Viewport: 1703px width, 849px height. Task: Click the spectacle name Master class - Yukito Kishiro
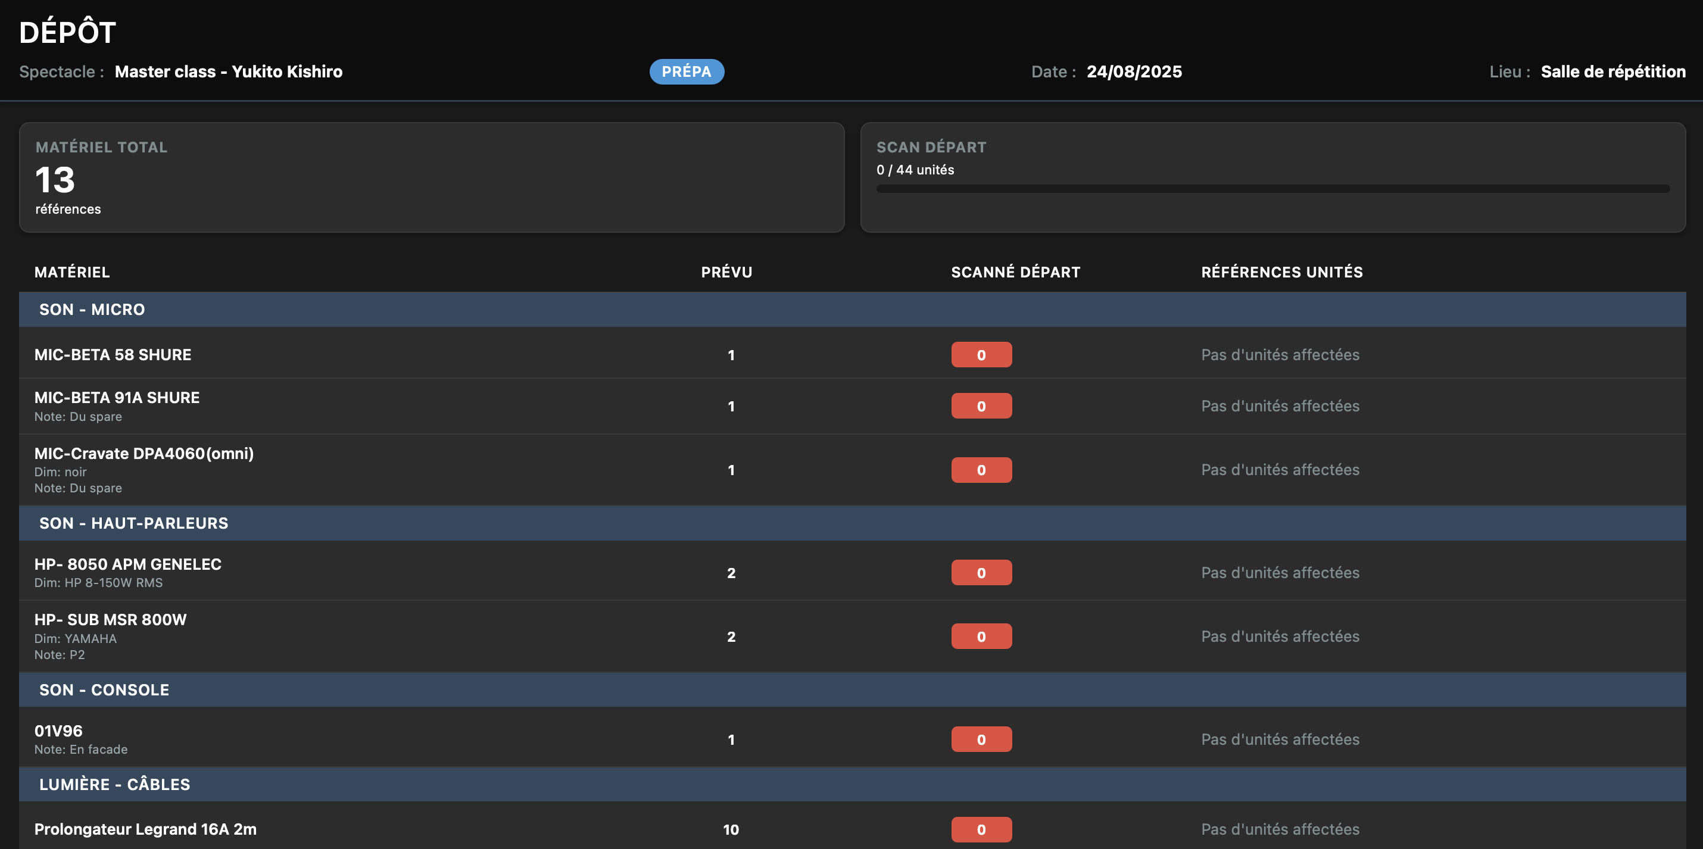click(x=229, y=71)
